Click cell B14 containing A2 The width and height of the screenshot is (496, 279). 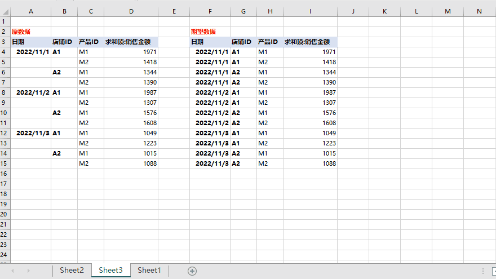(x=64, y=153)
